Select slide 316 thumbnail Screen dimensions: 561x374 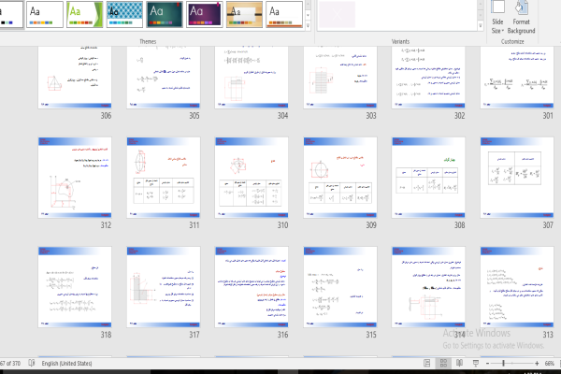tap(252, 287)
